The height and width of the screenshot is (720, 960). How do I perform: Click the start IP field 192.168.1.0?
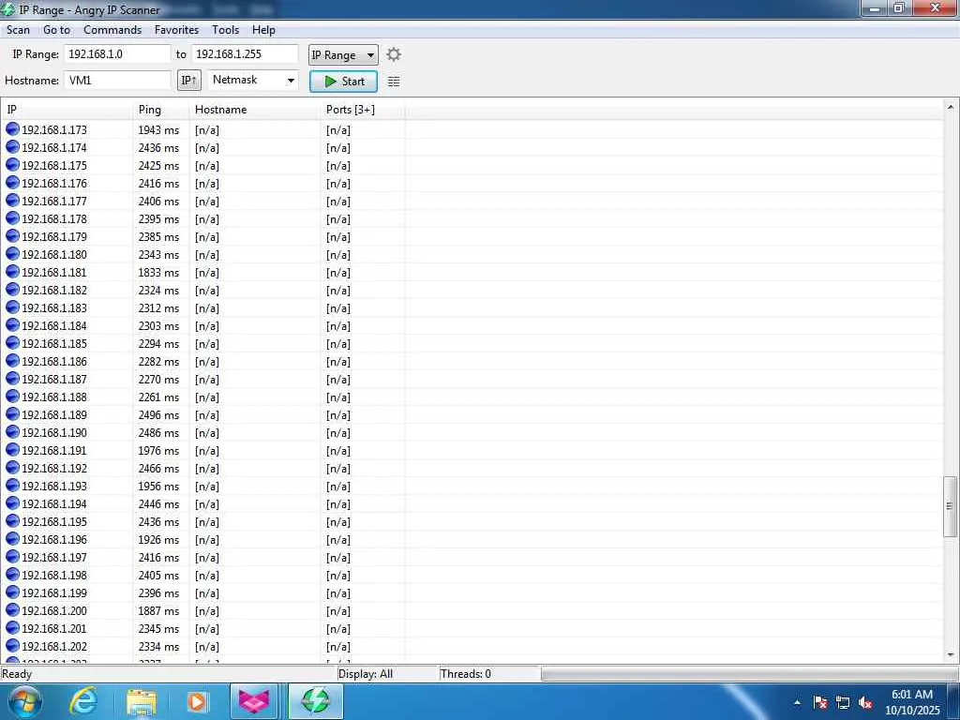coord(117,53)
